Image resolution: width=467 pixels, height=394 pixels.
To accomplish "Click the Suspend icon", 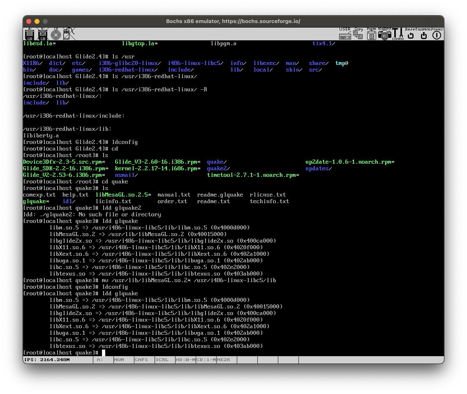I will pos(424,34).
